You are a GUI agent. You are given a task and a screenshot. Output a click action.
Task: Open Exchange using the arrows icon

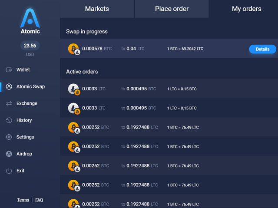[9, 103]
